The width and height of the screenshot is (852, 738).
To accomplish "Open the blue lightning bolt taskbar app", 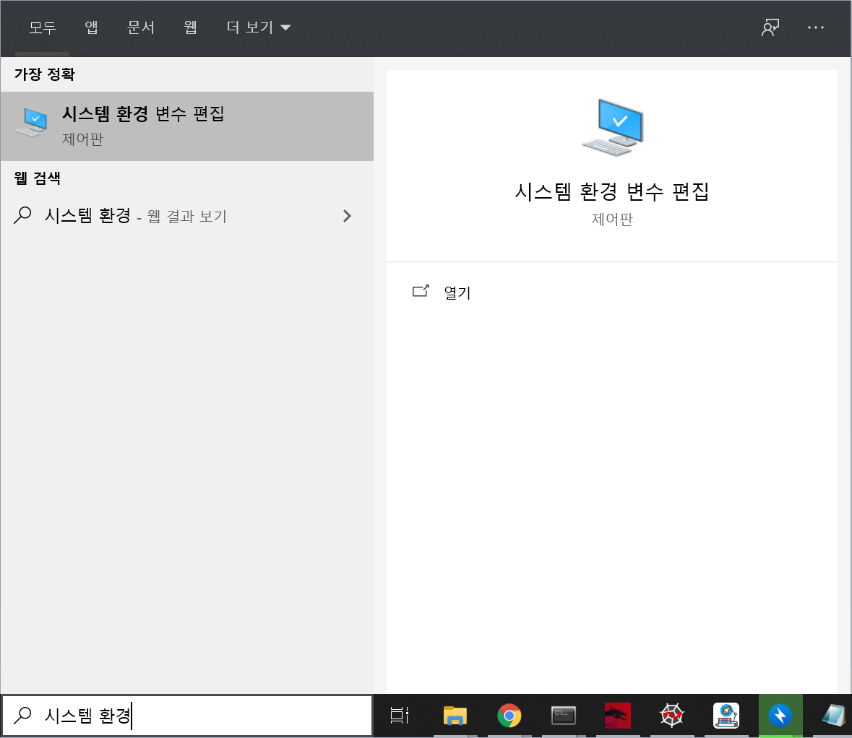I will click(x=780, y=716).
